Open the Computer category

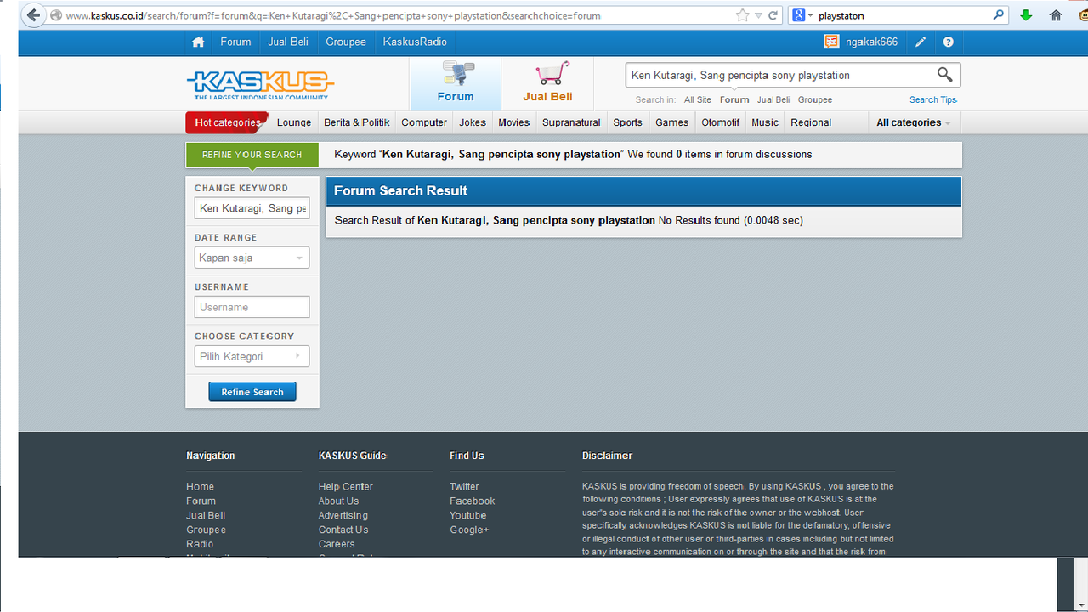tap(424, 122)
